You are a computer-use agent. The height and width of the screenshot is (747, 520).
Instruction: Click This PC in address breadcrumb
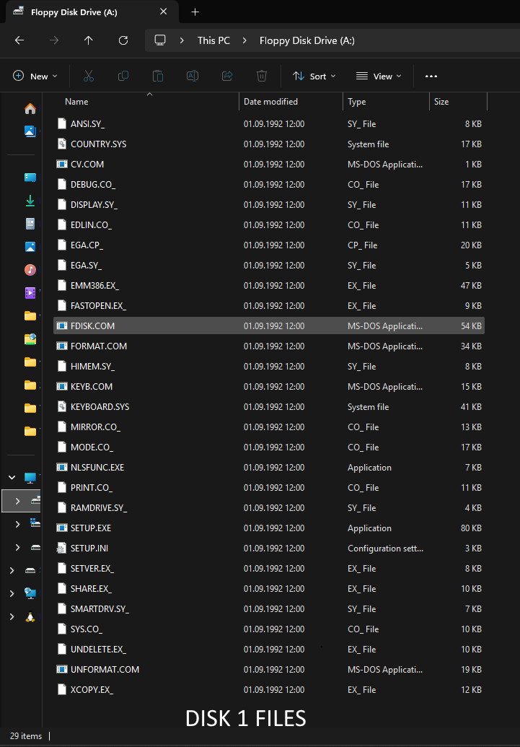pyautogui.click(x=213, y=40)
